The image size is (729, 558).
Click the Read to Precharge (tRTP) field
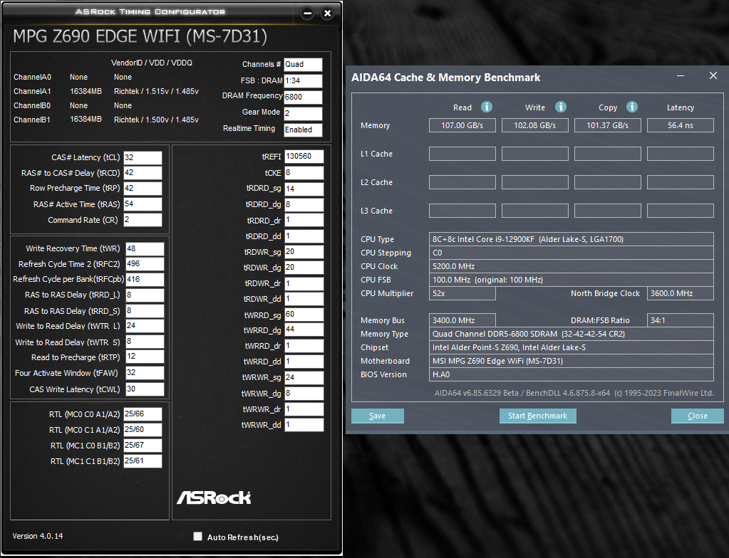pos(145,357)
